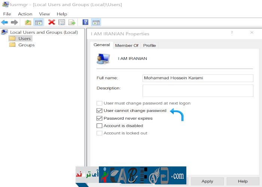Toggle the Show/Hide Console Tree icon
The height and width of the screenshot is (187, 262).
pos(38,22)
